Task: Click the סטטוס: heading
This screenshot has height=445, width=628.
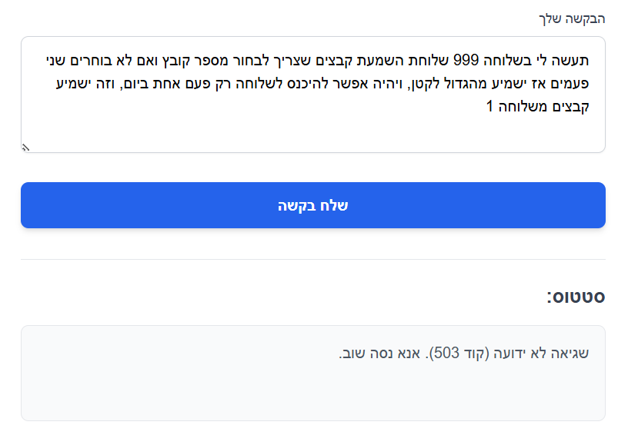Action: coord(576,297)
